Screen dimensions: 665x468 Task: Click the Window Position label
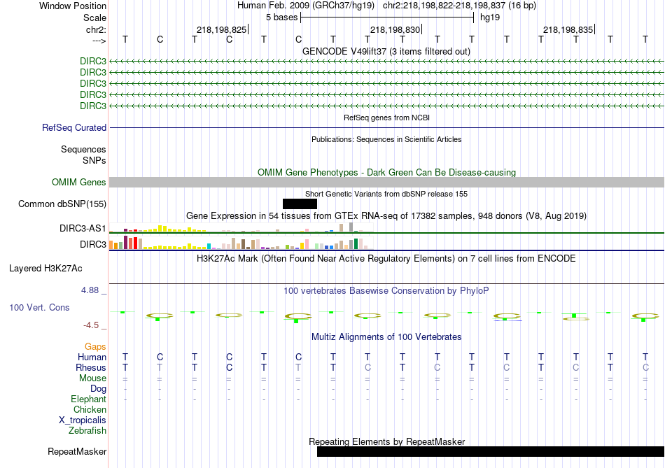pos(73,6)
